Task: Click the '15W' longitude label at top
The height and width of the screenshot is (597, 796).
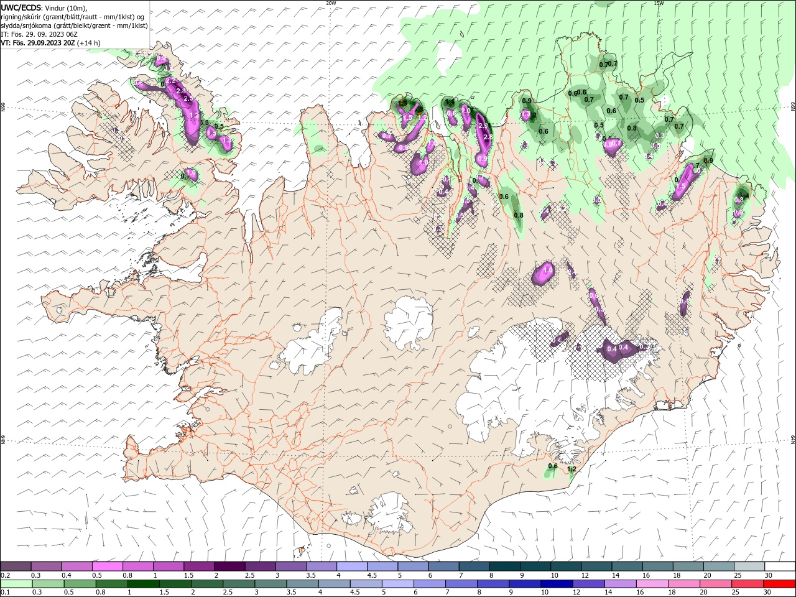Action: pyautogui.click(x=659, y=3)
